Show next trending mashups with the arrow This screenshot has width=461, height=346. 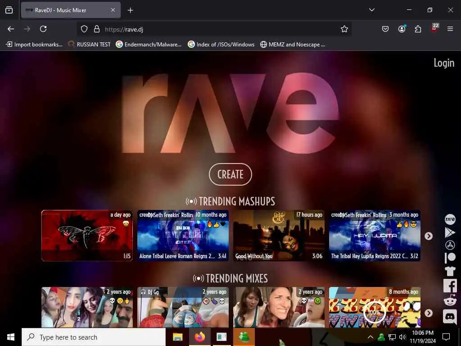pos(429,236)
